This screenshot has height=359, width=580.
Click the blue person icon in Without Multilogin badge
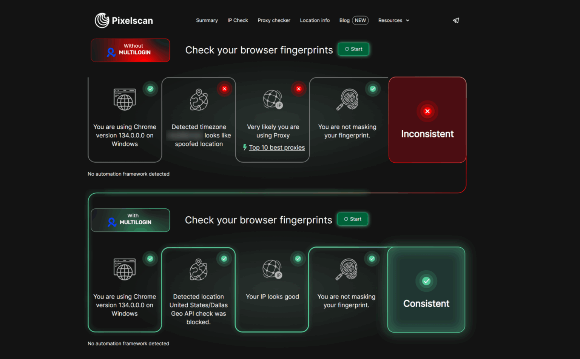click(111, 52)
